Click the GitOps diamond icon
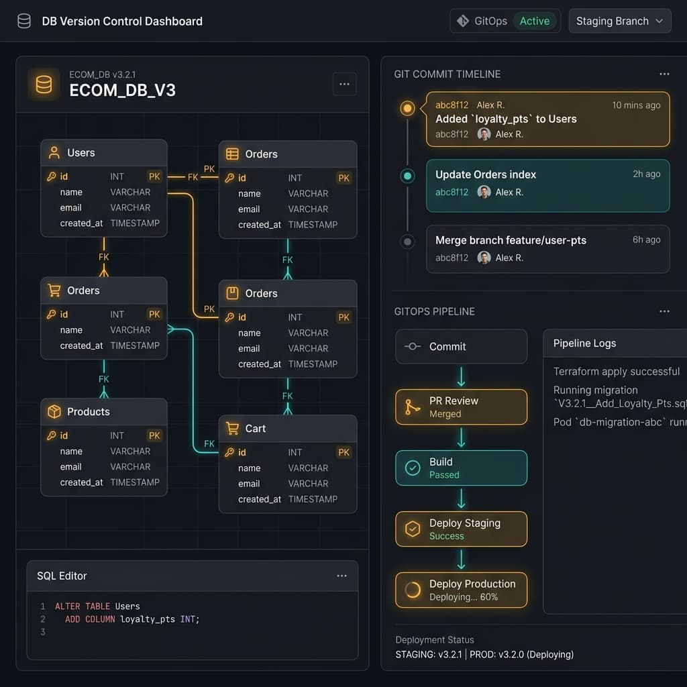Viewport: 687px width, 687px height. (463, 21)
